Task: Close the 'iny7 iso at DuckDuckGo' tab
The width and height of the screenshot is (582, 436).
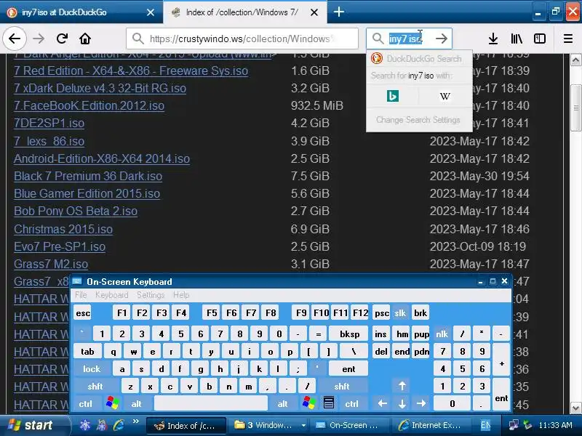Action: (151, 12)
